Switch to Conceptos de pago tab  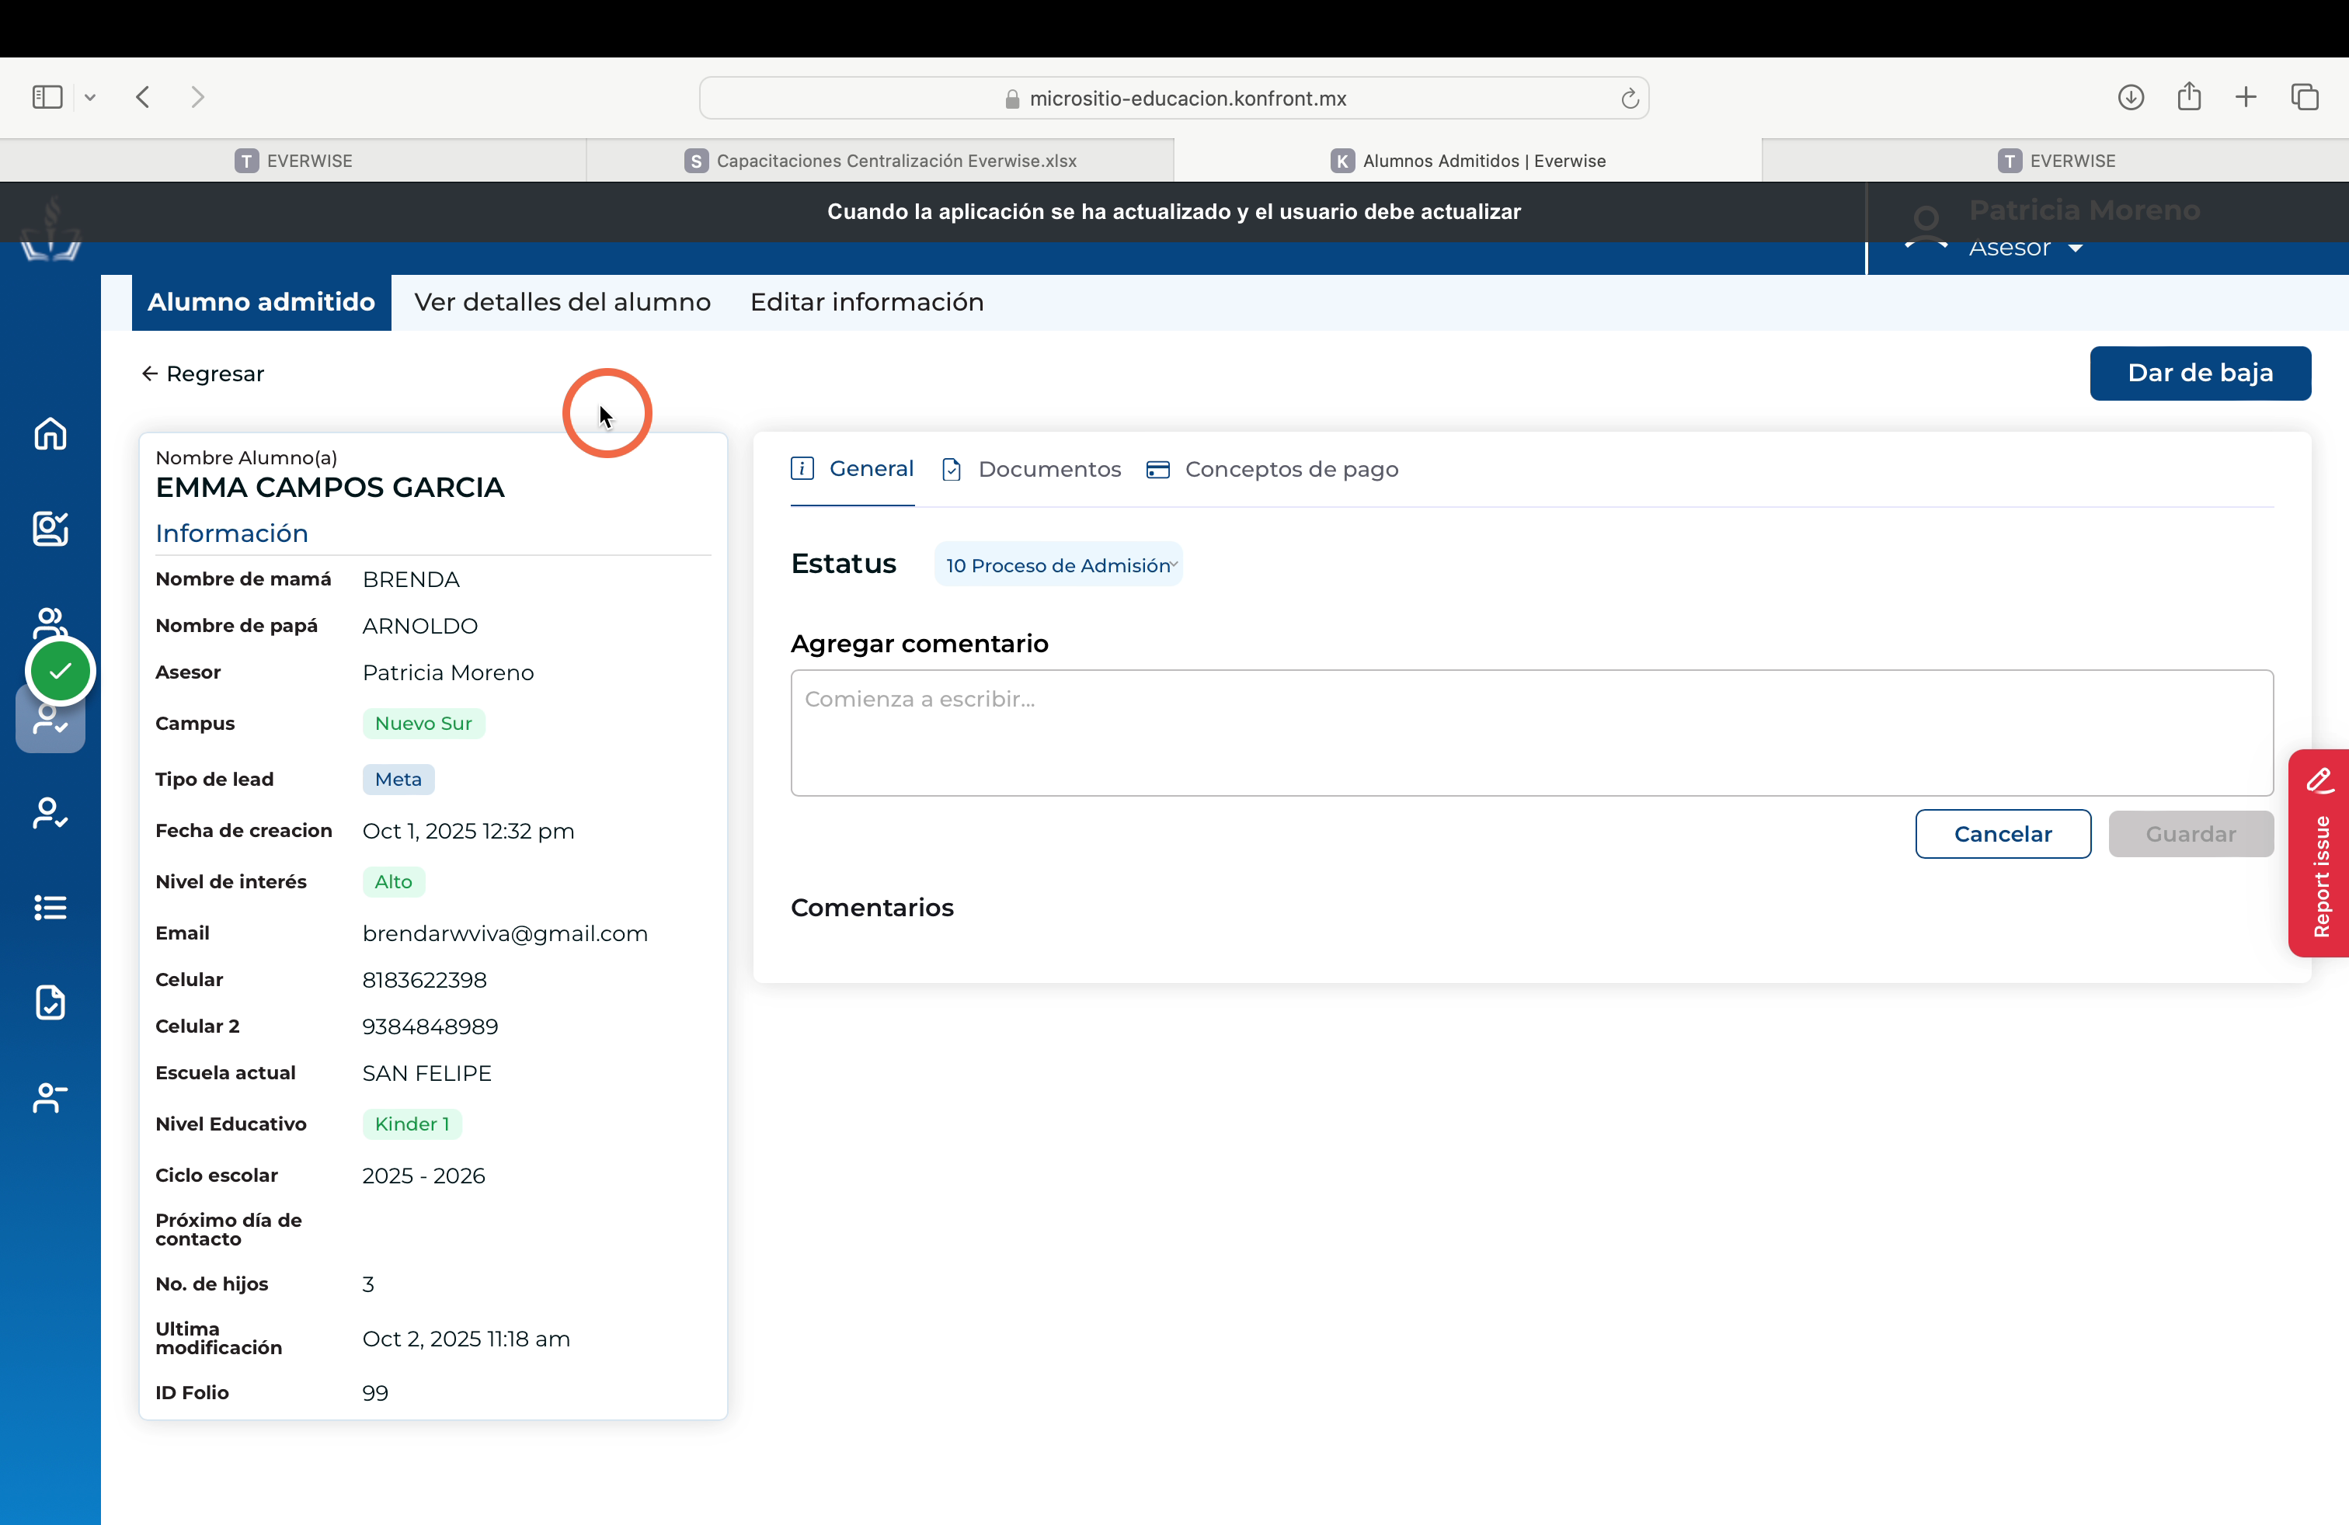(1272, 468)
